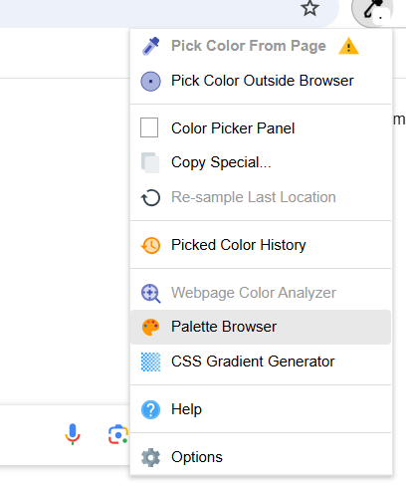Click the orange clock history icon
This screenshot has width=406, height=486.
[x=150, y=245]
